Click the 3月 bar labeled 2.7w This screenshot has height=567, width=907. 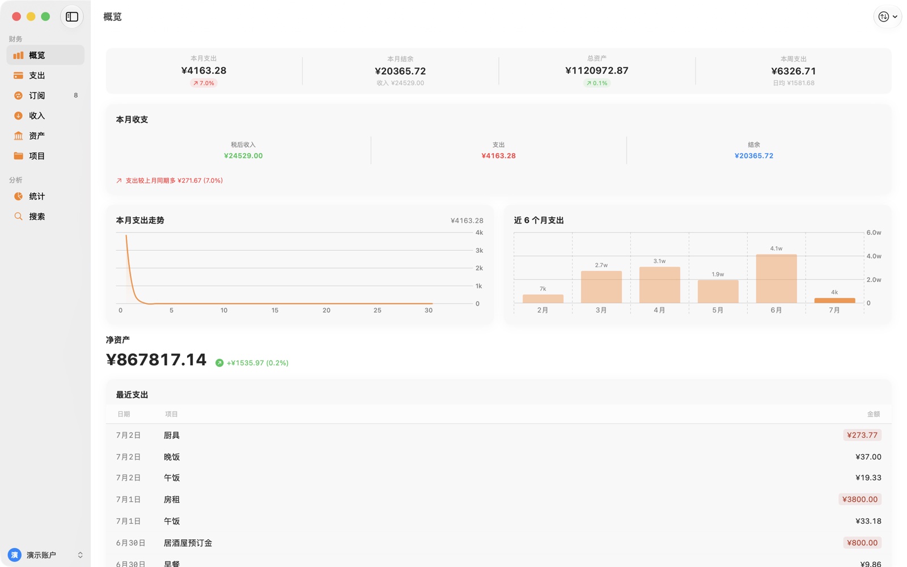pyautogui.click(x=601, y=287)
